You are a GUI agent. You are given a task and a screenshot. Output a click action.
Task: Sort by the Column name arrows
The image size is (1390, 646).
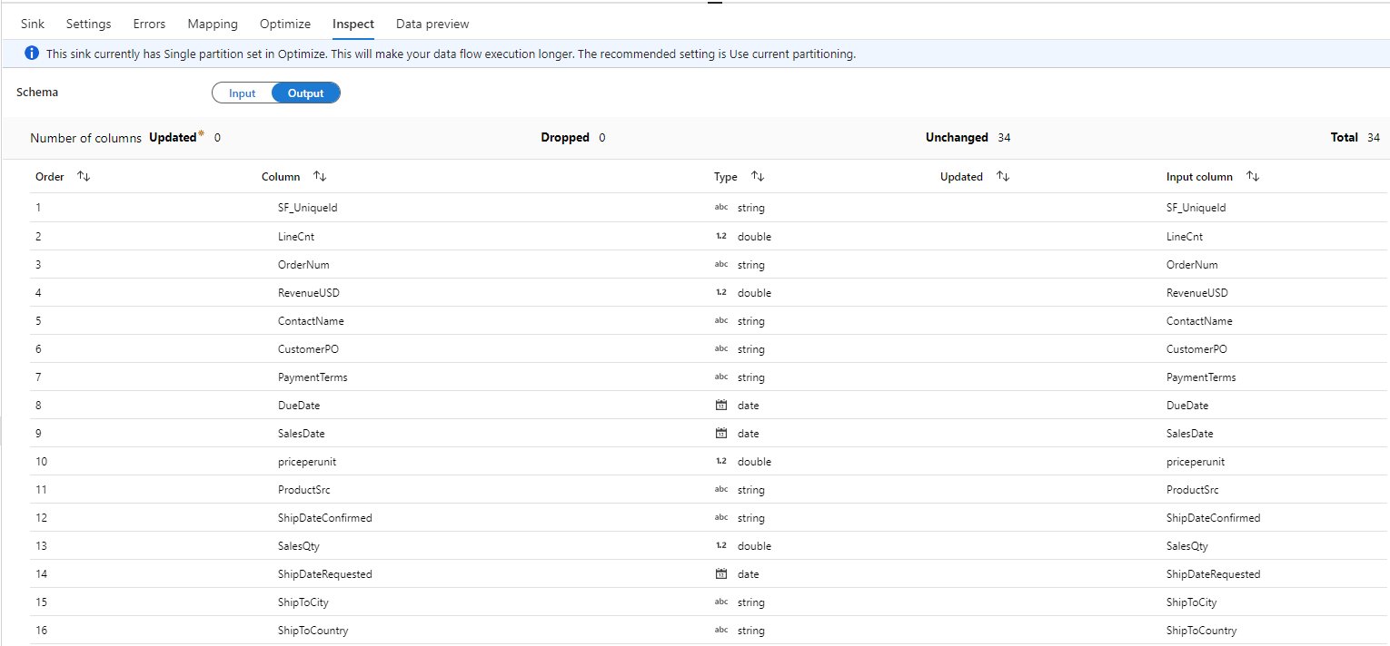pos(320,176)
